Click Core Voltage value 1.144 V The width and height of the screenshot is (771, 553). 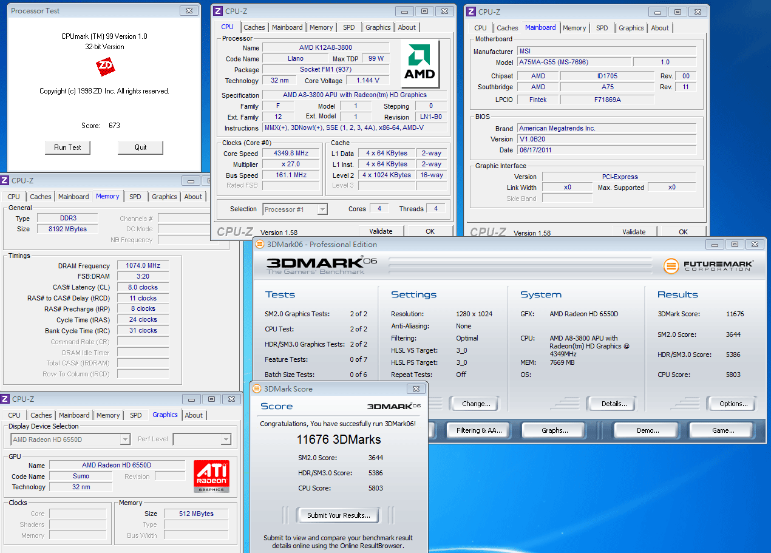point(368,81)
